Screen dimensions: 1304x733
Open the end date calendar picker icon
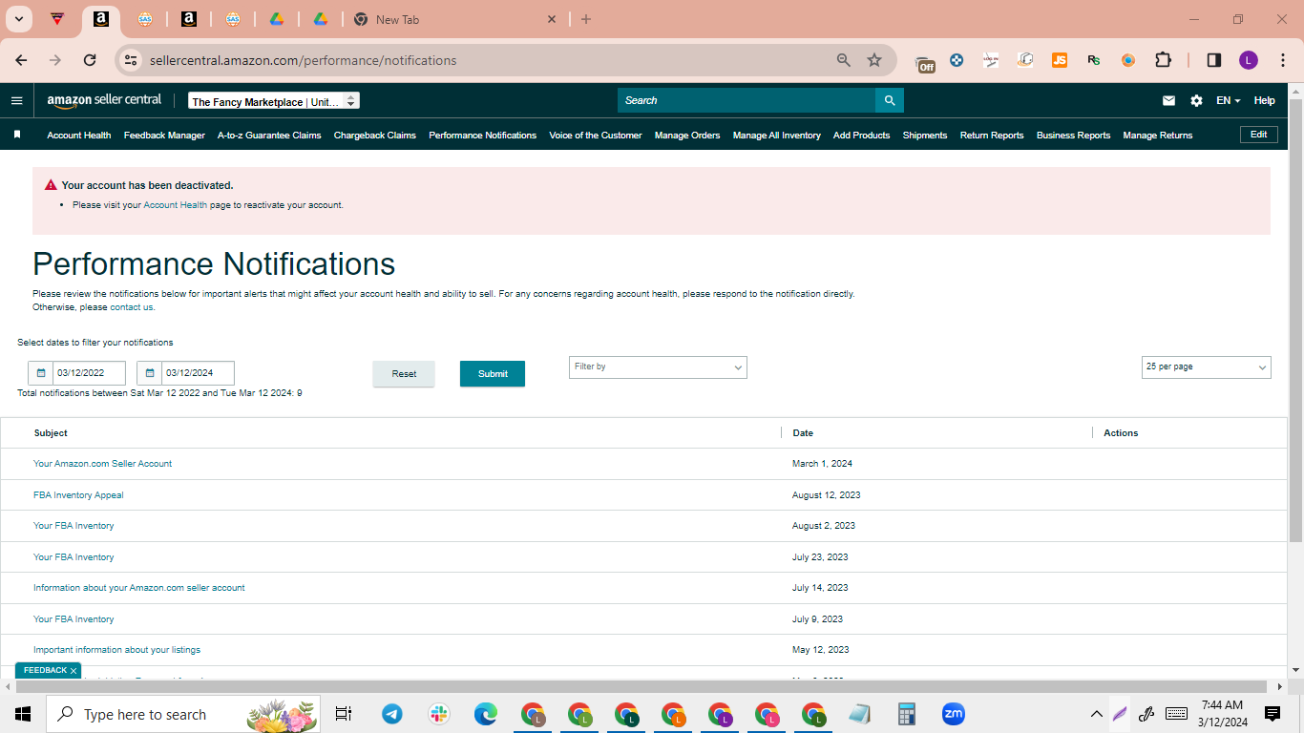coord(150,373)
